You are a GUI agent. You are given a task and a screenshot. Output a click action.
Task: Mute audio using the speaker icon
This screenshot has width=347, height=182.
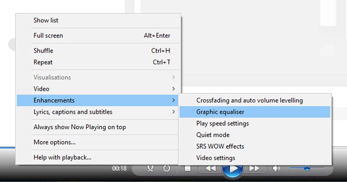coord(276,169)
